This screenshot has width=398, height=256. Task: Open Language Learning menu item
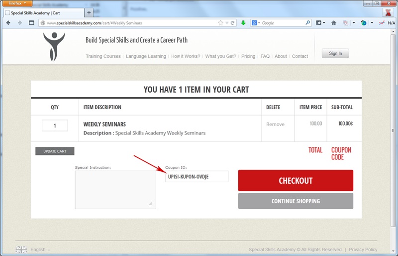[146, 56]
